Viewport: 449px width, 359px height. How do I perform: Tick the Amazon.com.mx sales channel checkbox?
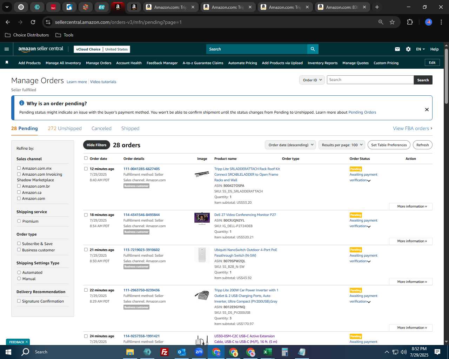[19, 168]
